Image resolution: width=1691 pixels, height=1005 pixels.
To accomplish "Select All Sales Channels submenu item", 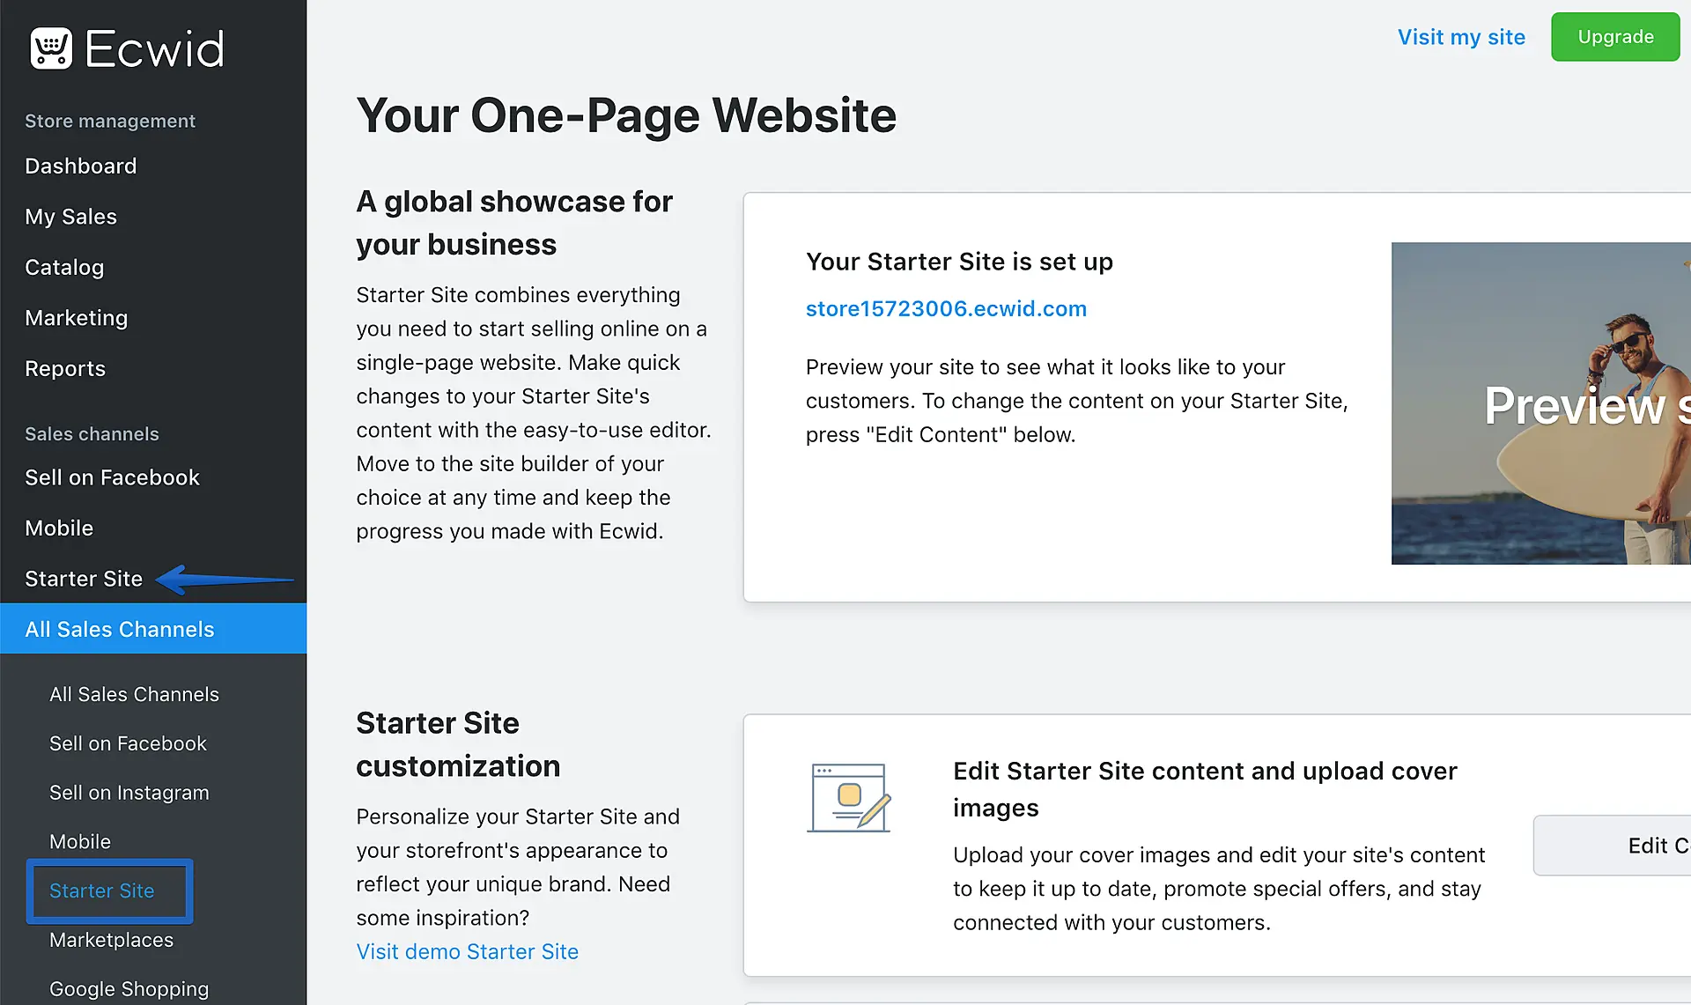I will click(x=134, y=694).
